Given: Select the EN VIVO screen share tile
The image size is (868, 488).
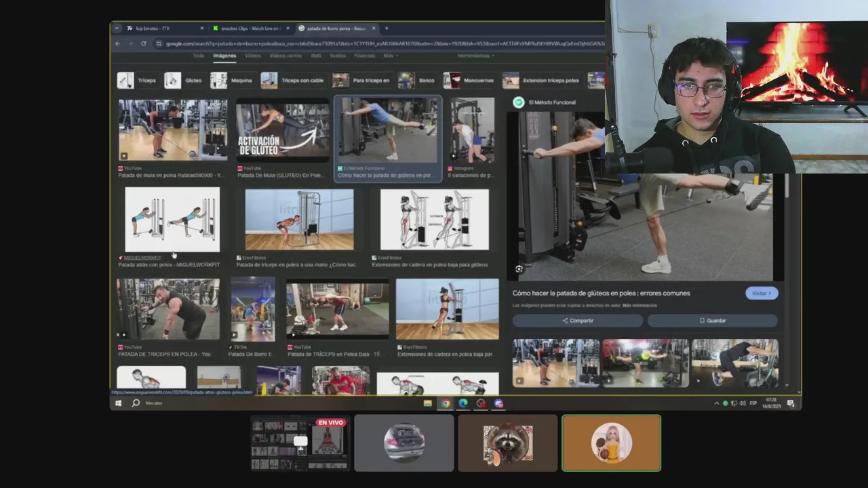Looking at the screenshot, I should click(x=300, y=443).
